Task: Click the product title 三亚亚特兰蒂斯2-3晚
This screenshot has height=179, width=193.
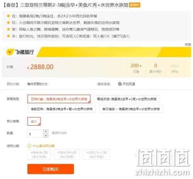Action: 66,5
